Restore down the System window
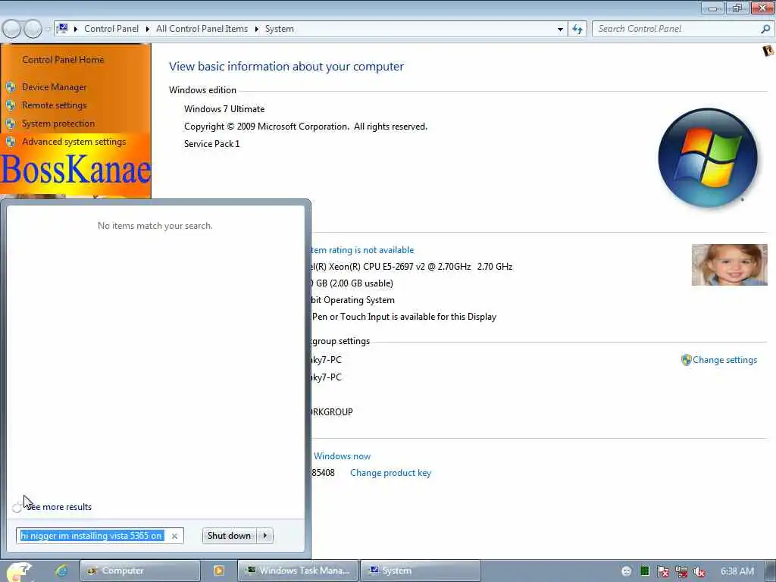The image size is (776, 582). click(737, 8)
